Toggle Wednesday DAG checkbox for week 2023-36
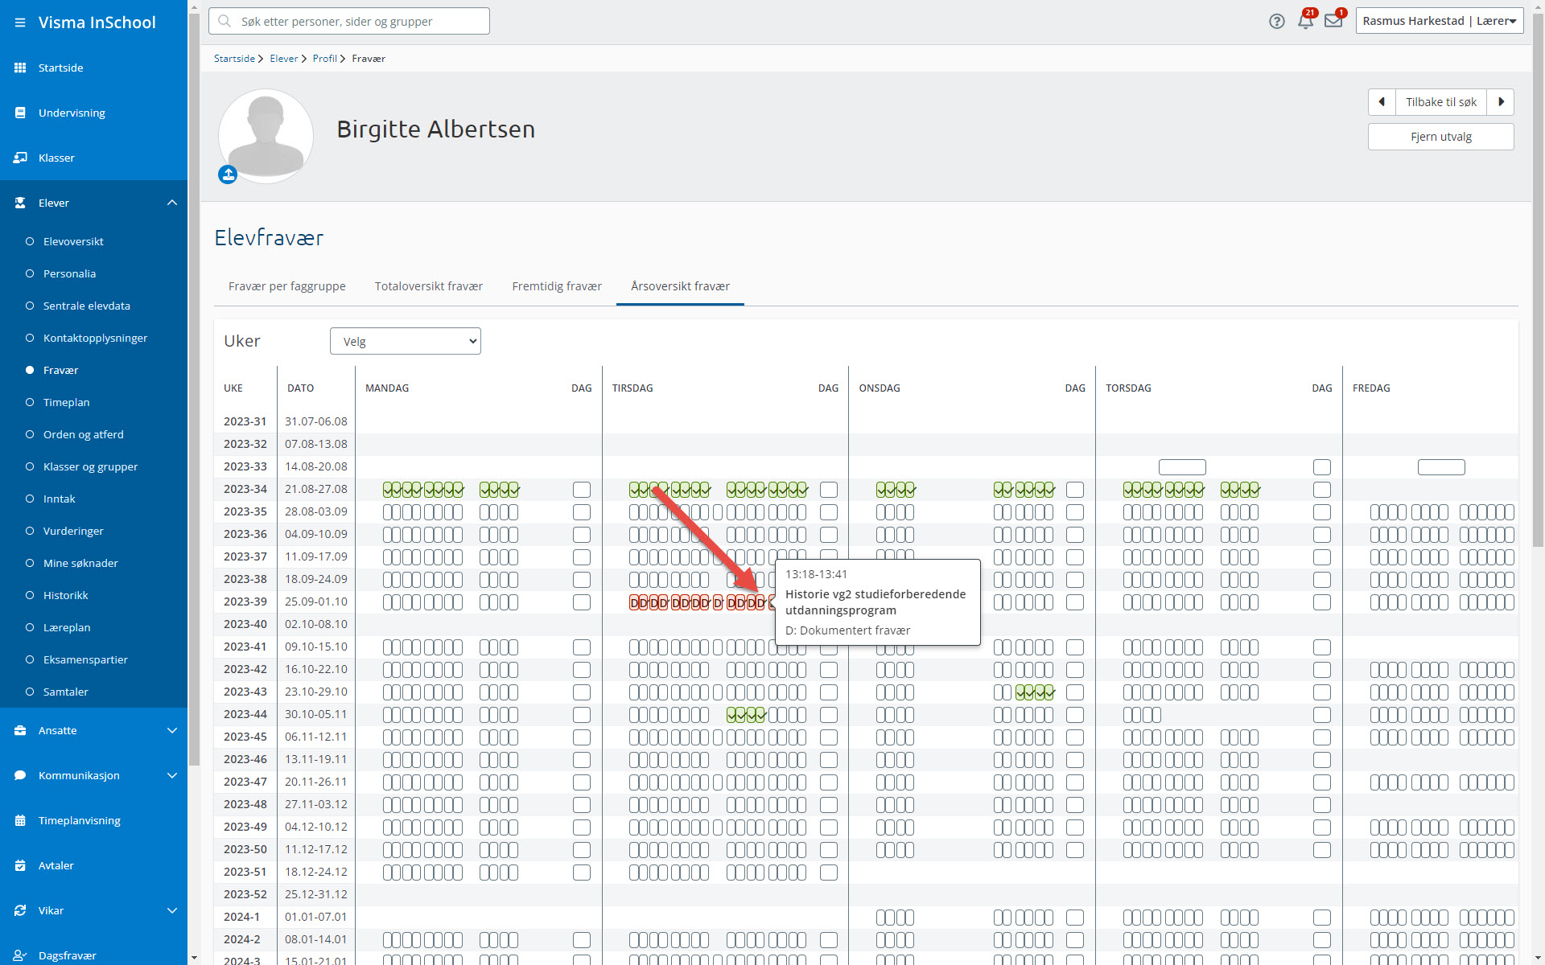The width and height of the screenshot is (1545, 965). [x=1075, y=535]
